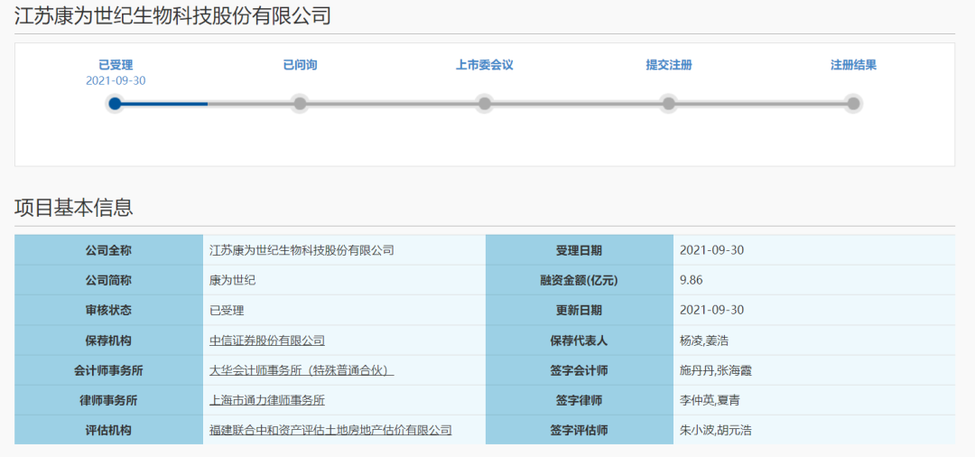This screenshot has height=457, width=975.
Task: Select the financing amount value 9.86
Action: (692, 280)
